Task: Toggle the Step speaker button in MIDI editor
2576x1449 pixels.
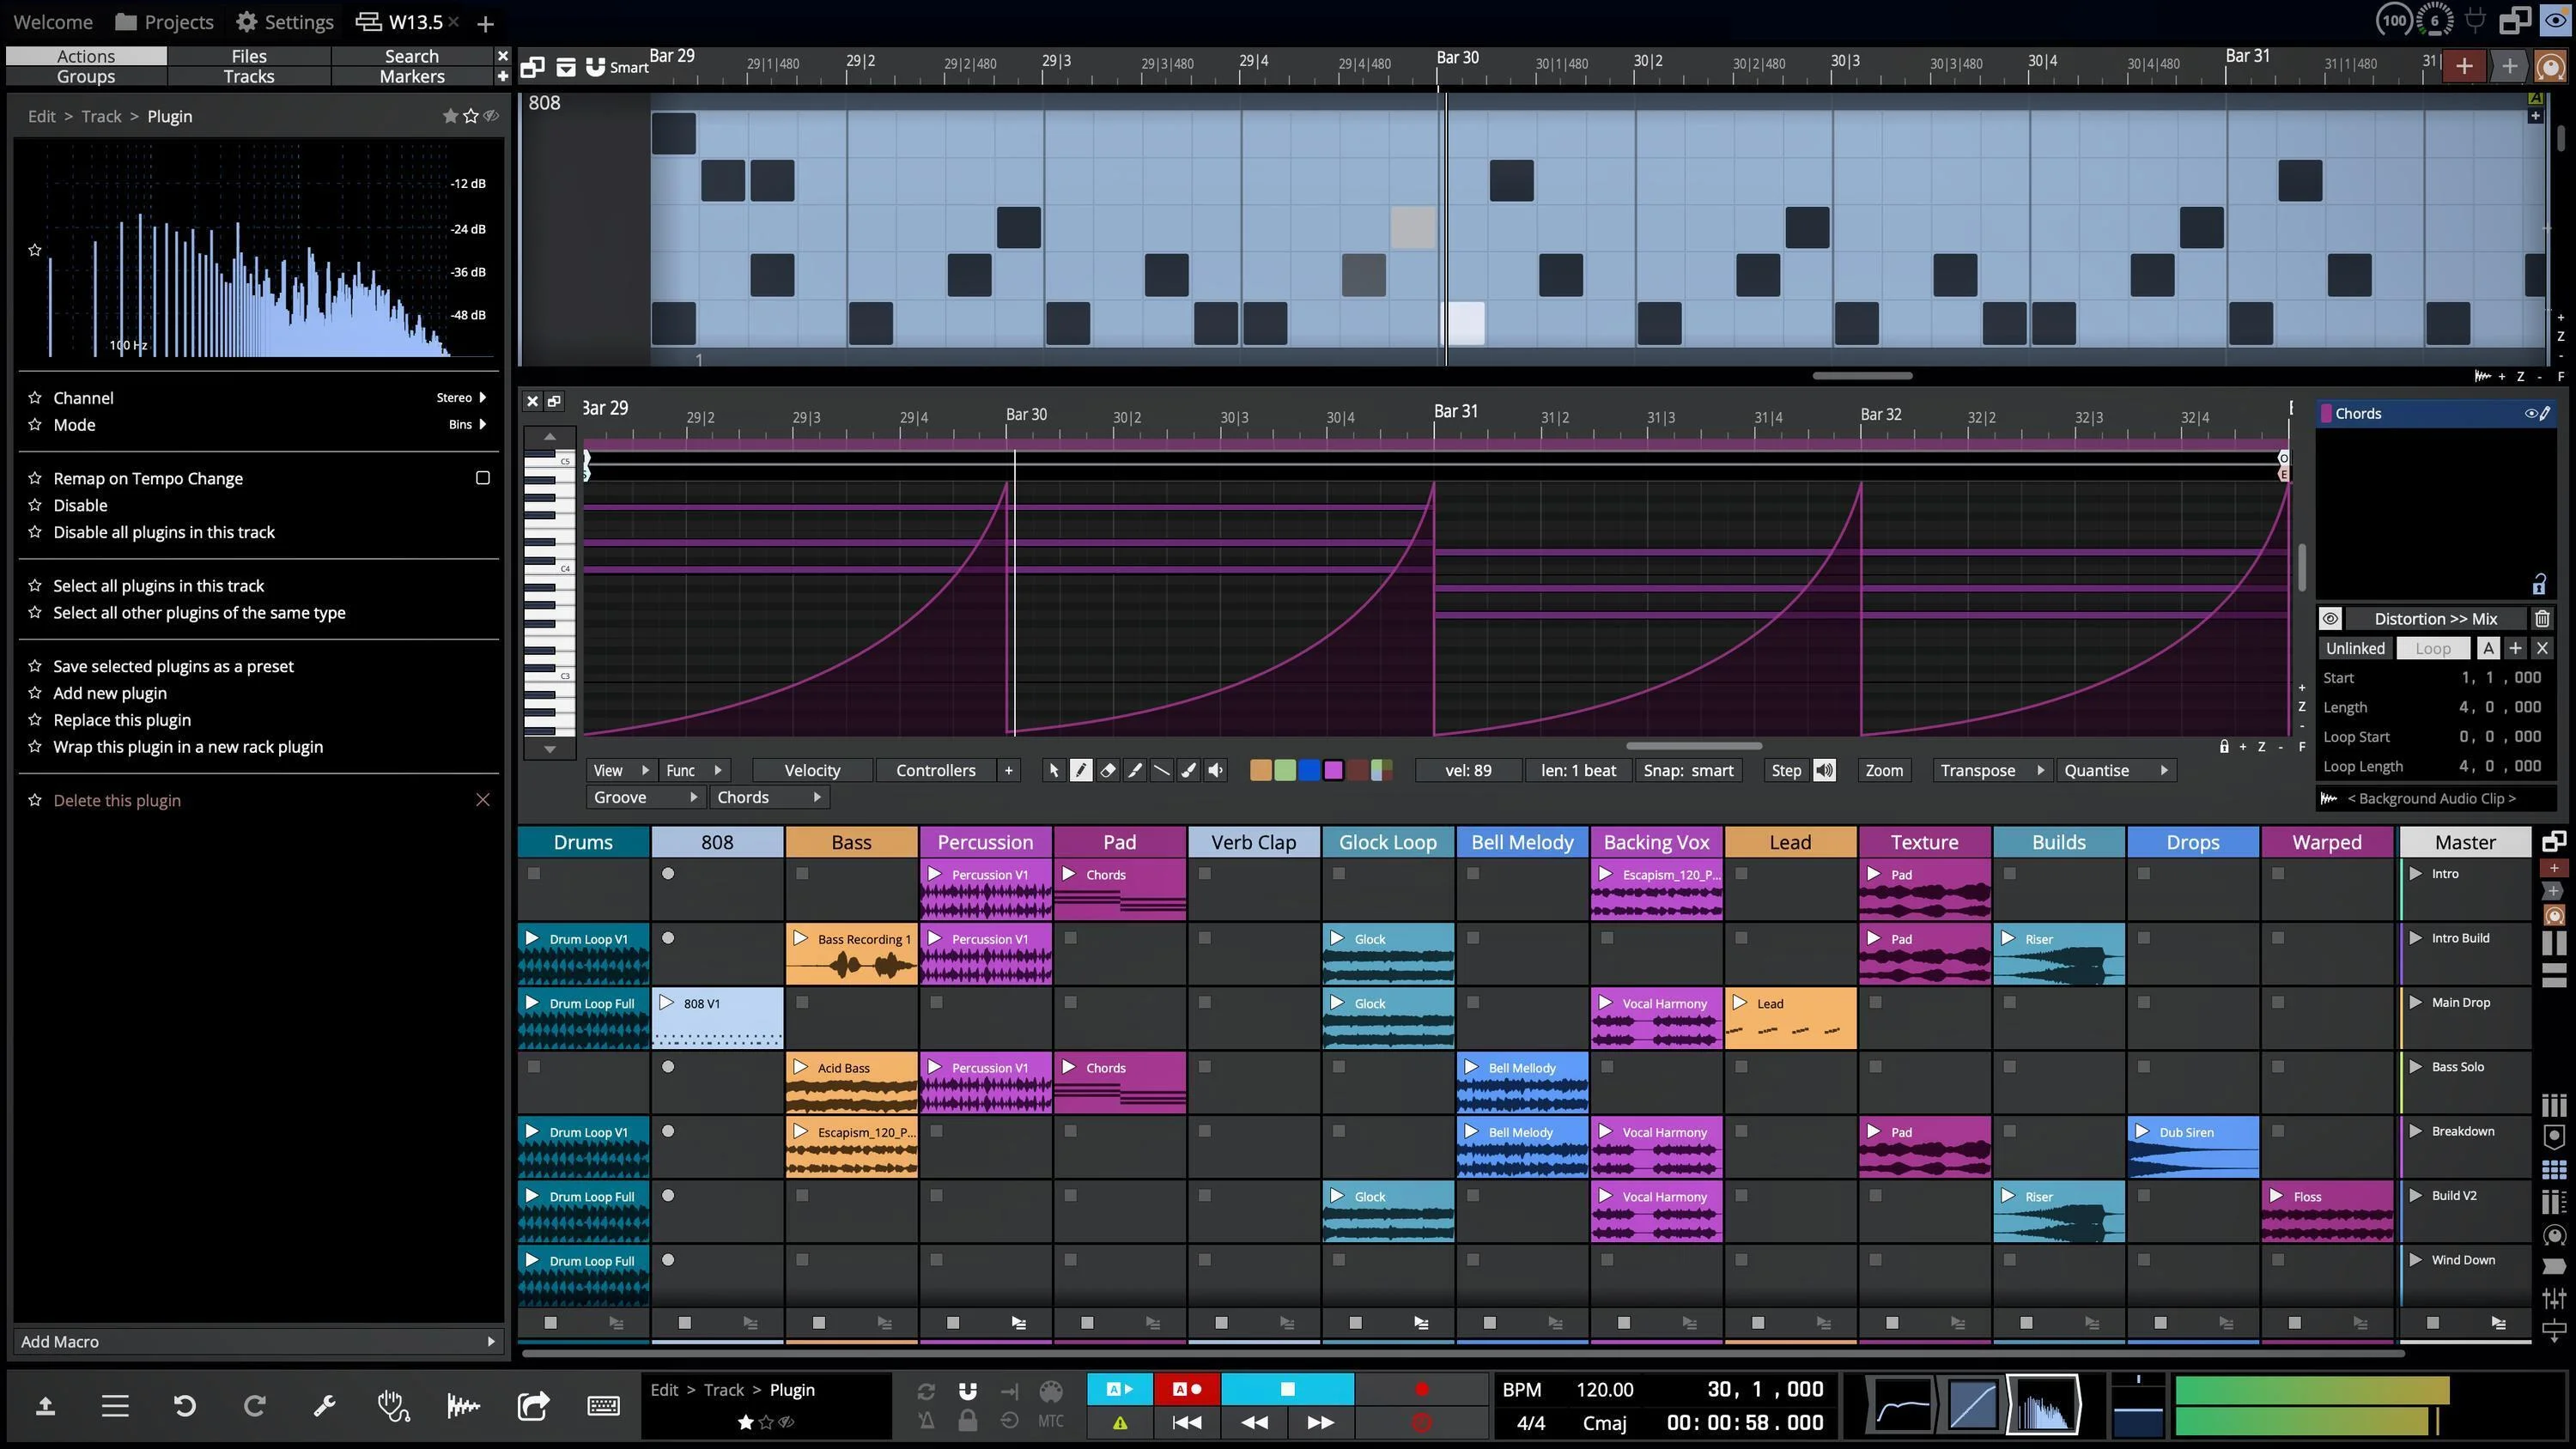Action: tap(1824, 770)
